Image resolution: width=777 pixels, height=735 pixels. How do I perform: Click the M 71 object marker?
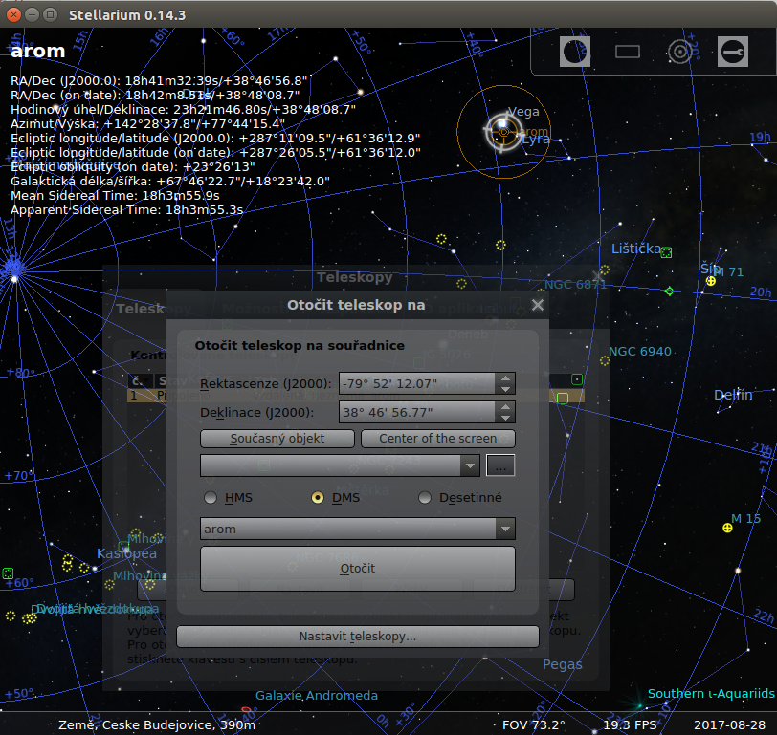[711, 281]
